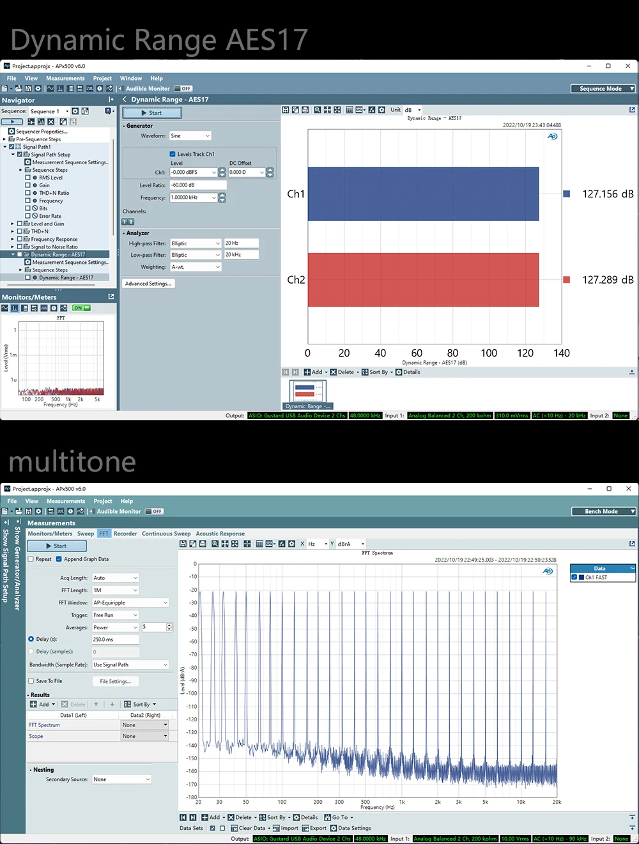This screenshot has height=844, width=639.
Task: Click the Start button in Dynamic Range panel
Action: tap(152, 113)
